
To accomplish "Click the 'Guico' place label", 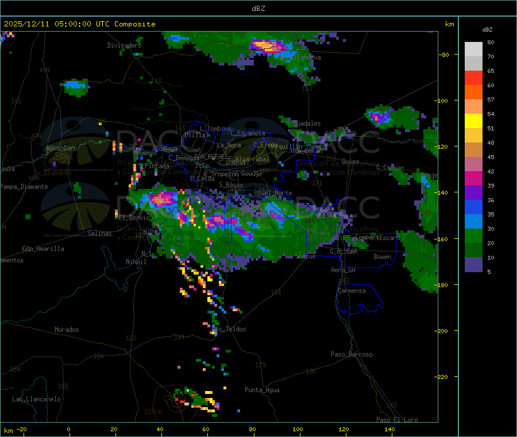I will click(x=350, y=161).
